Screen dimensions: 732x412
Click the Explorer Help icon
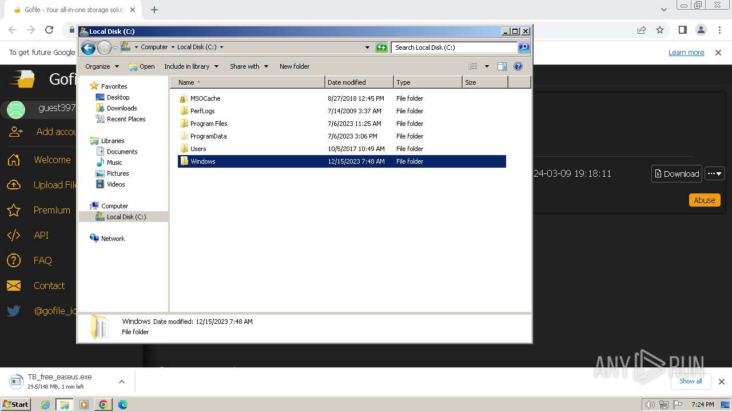518,66
